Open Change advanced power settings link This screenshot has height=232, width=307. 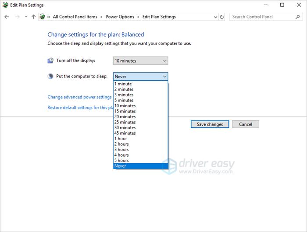tap(79, 97)
